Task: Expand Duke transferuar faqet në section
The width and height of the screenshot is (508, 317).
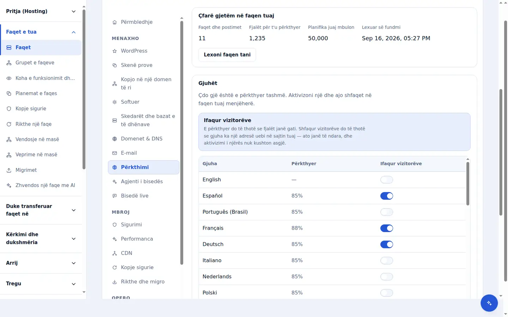Action: 41,210
